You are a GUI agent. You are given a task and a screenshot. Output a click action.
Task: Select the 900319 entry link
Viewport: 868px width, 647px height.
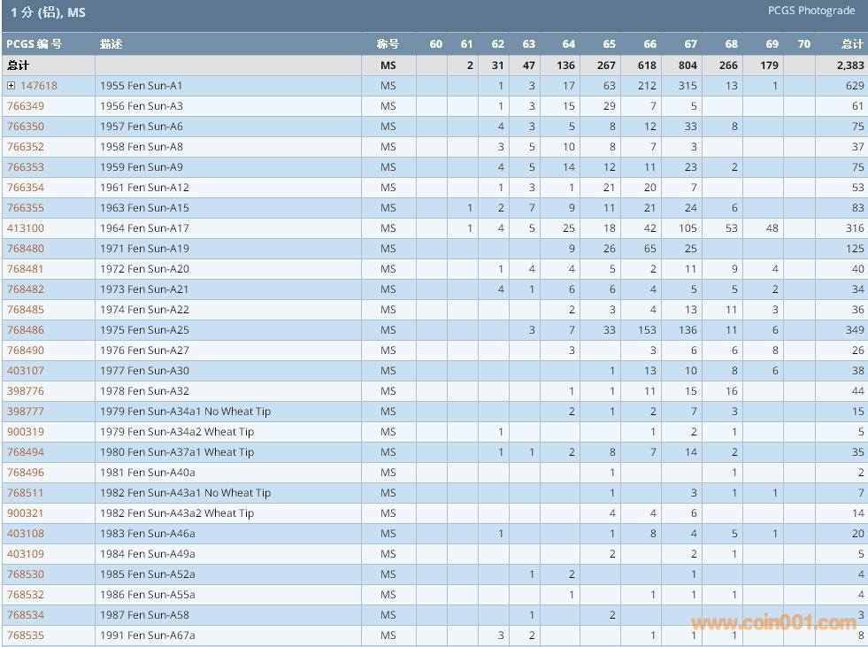point(26,432)
